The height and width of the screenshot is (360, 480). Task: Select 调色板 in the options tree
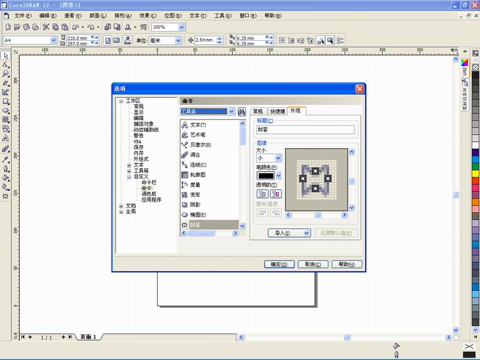(149, 194)
